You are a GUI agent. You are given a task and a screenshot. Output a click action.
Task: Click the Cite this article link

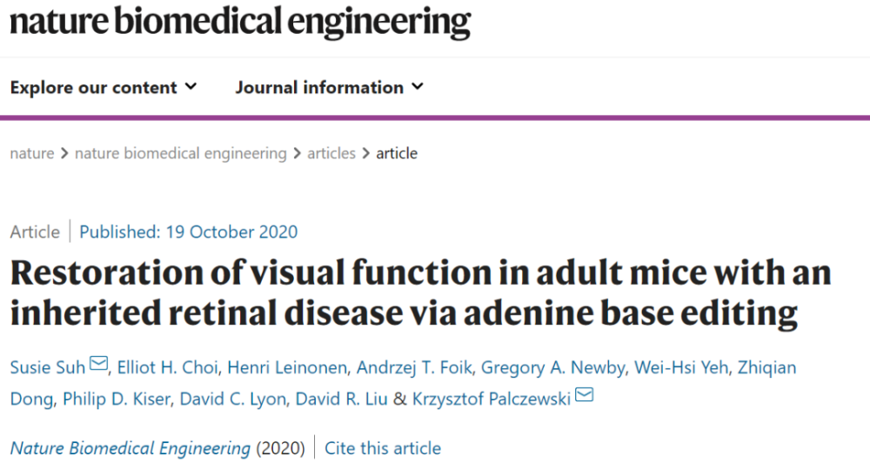[383, 448]
